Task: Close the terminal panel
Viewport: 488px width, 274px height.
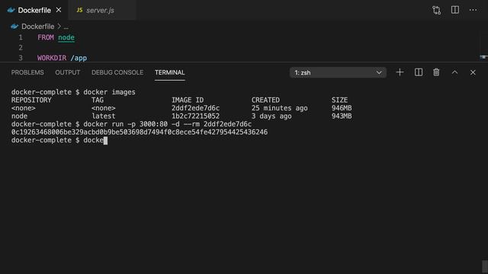Action: pyautogui.click(x=473, y=72)
